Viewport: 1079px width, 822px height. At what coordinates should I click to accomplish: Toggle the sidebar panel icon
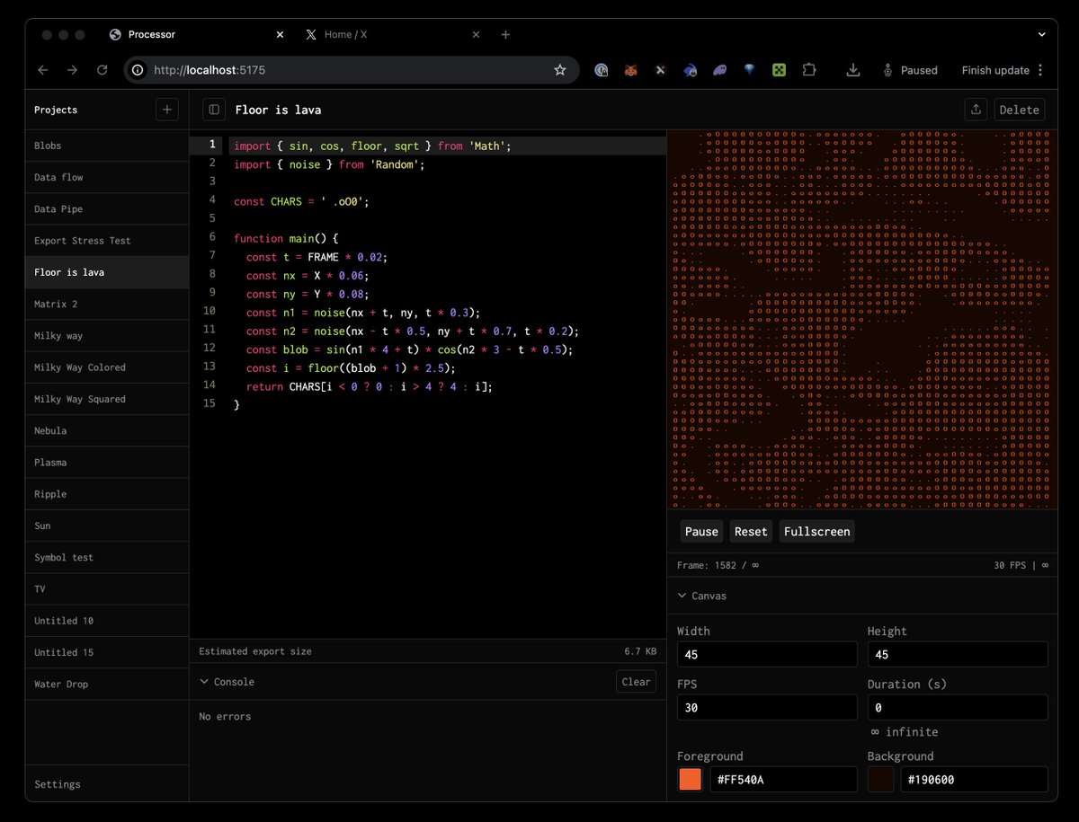[x=214, y=110]
